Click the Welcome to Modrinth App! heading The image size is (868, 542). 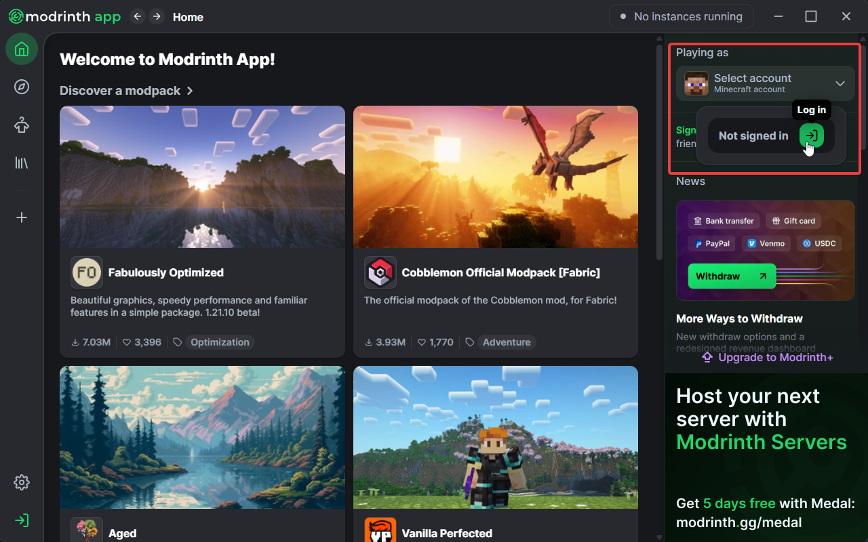pyautogui.click(x=167, y=60)
